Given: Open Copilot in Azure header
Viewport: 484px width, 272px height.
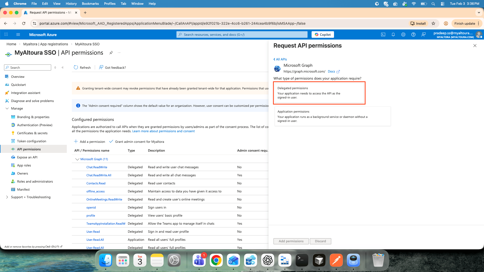Looking at the screenshot, I should 323,35.
